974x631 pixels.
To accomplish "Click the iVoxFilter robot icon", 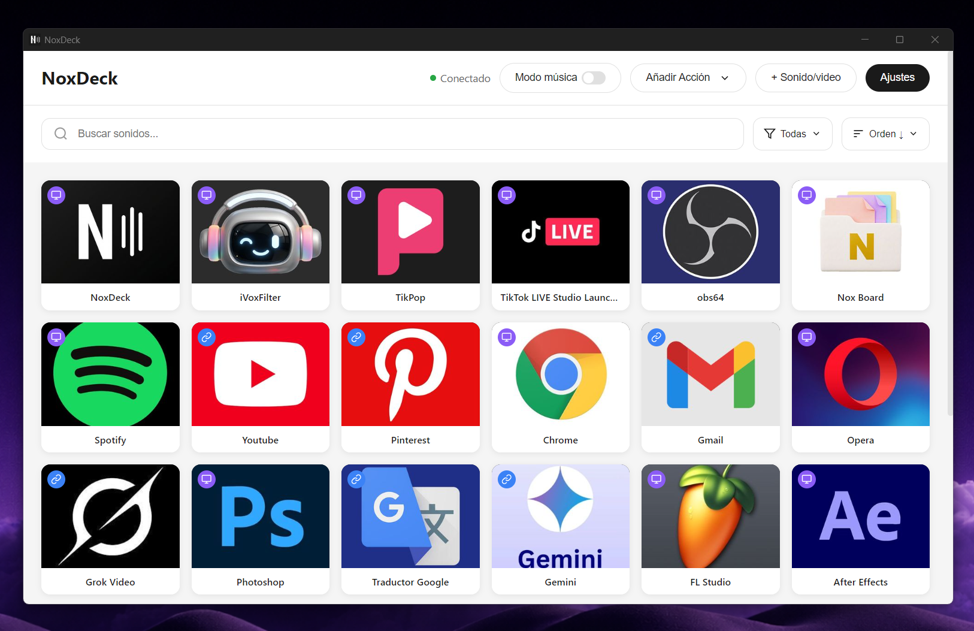I will (x=261, y=233).
